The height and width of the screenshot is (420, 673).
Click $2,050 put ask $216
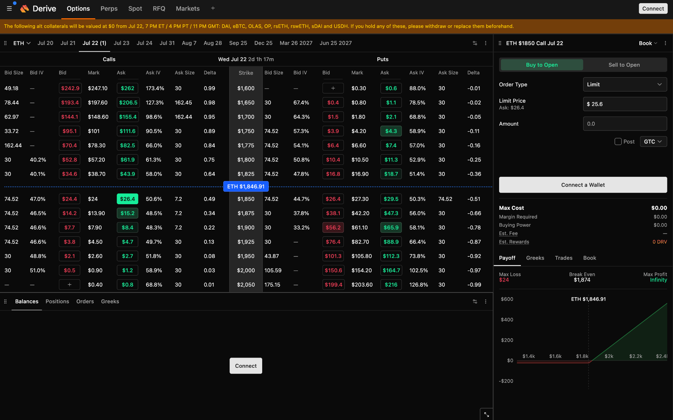pyautogui.click(x=391, y=285)
